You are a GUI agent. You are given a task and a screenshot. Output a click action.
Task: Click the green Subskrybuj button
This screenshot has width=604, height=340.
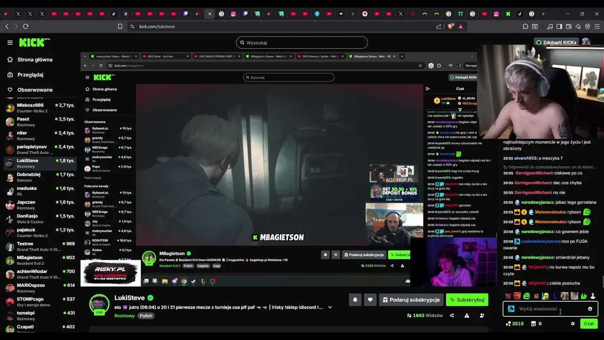click(467, 300)
